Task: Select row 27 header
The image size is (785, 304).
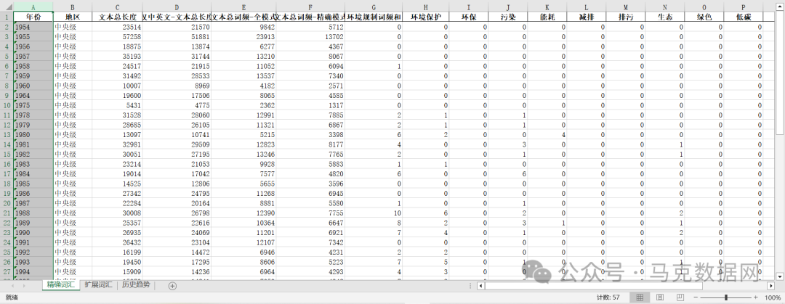Action: pos(7,272)
